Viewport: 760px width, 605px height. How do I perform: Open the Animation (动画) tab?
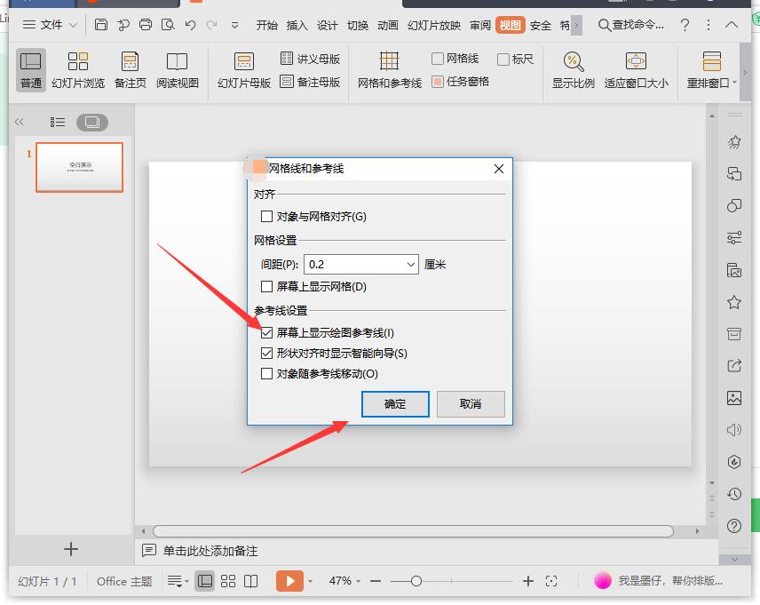click(388, 25)
